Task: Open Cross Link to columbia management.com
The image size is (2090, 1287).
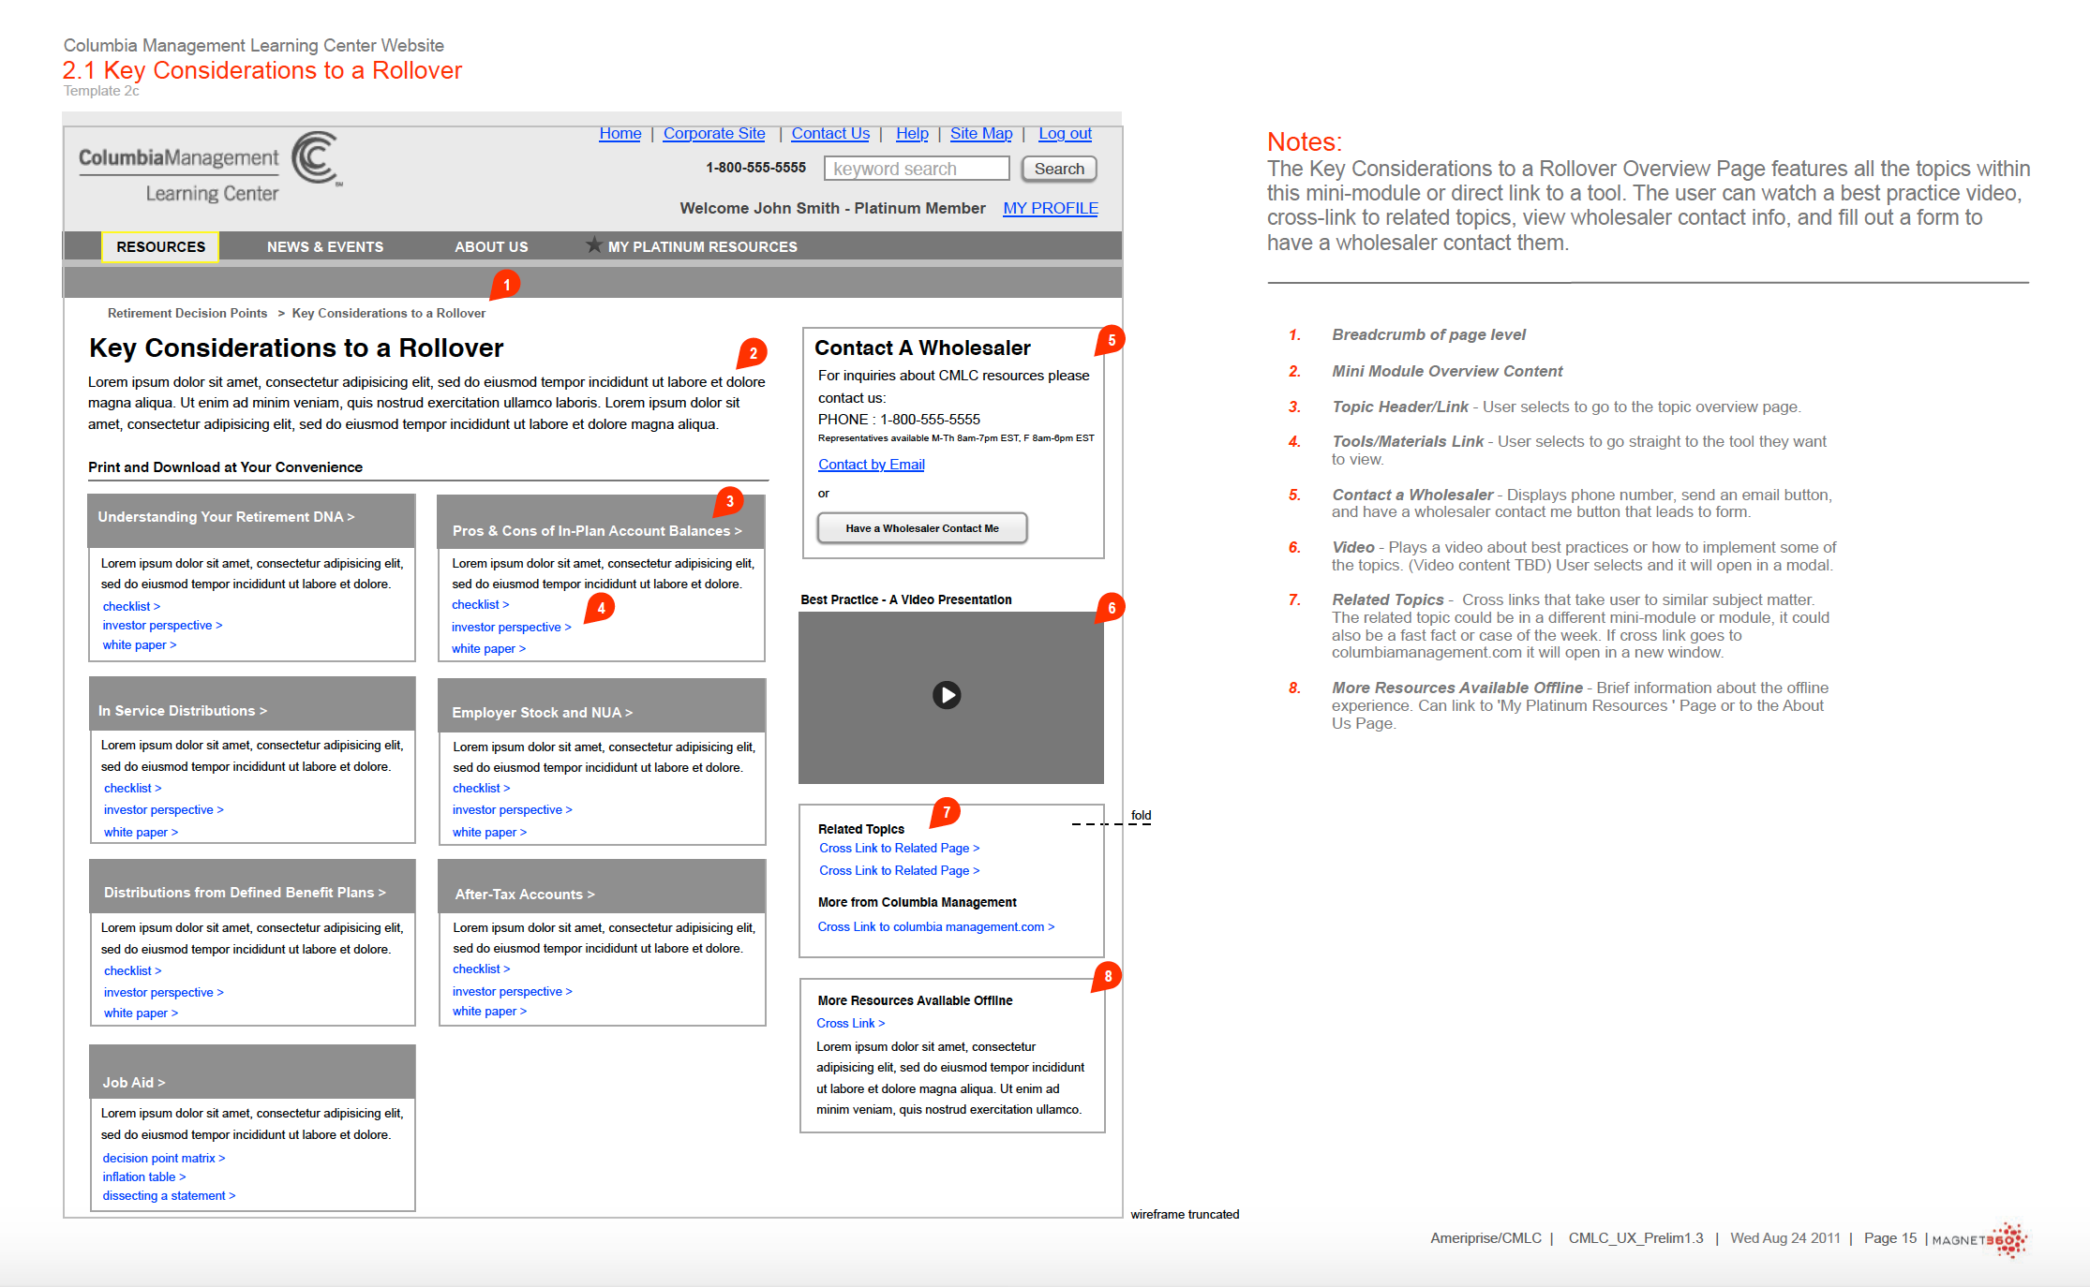Action: coord(936,926)
